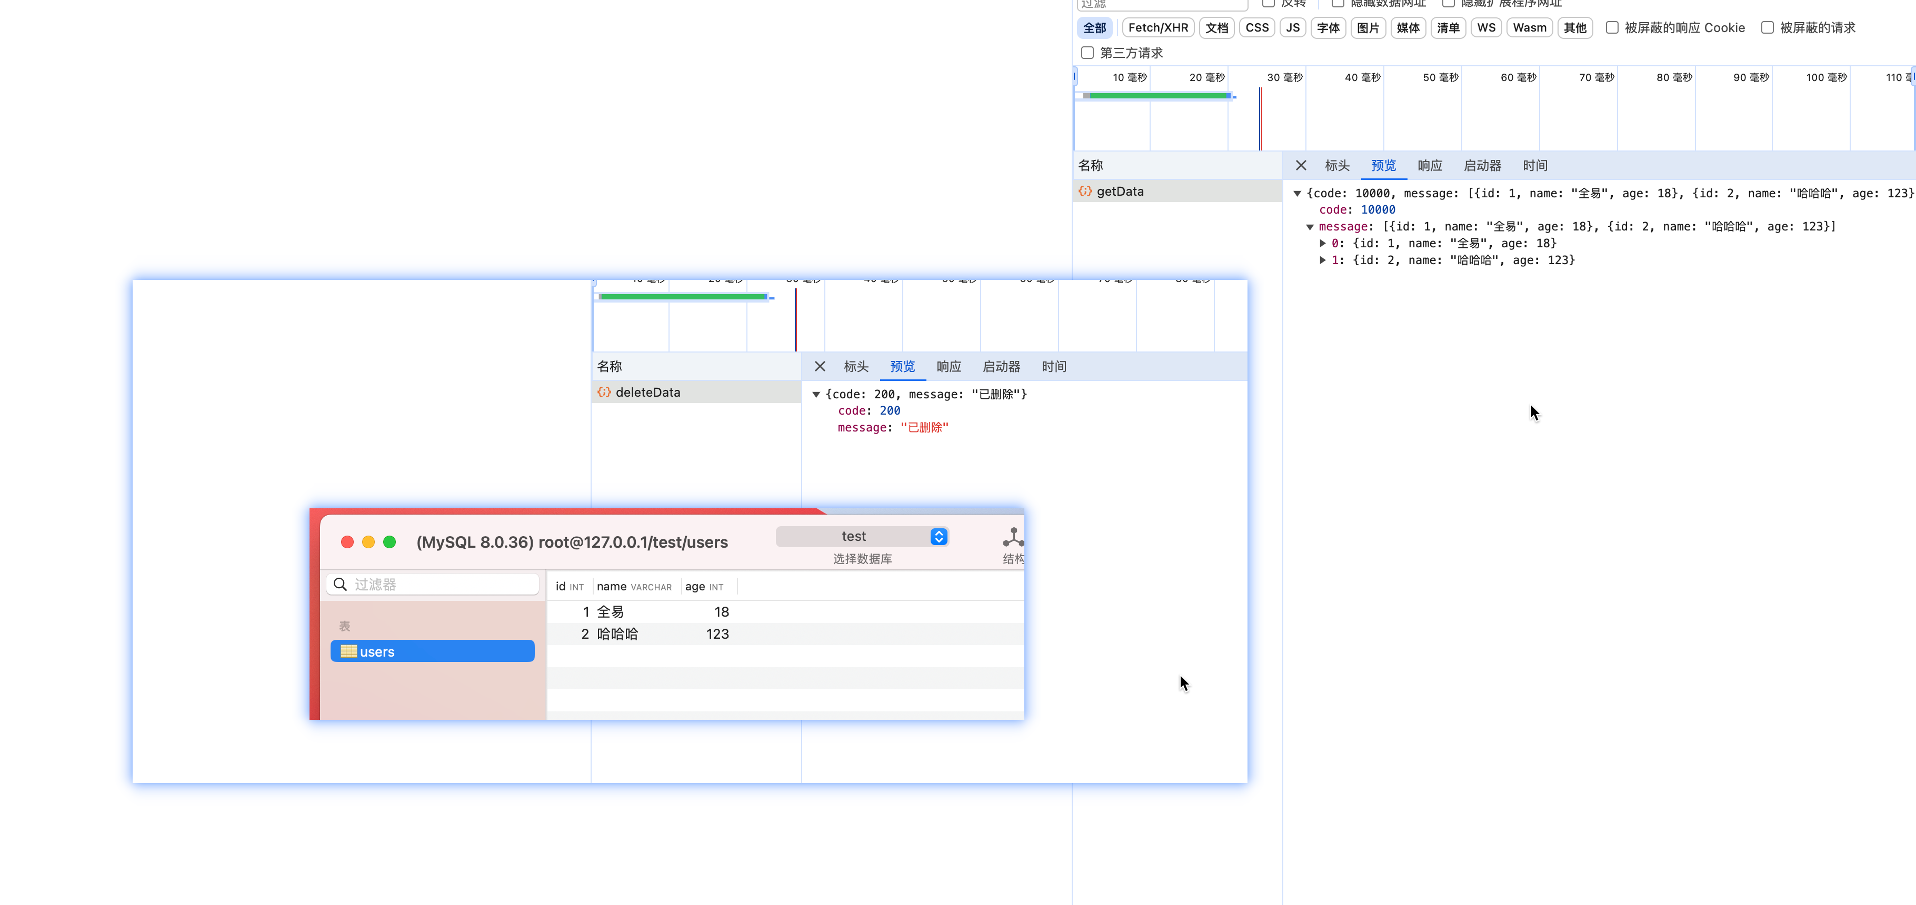Click the green zoom button of MySQL window
Screen dimensions: 1916x905
tap(389, 542)
